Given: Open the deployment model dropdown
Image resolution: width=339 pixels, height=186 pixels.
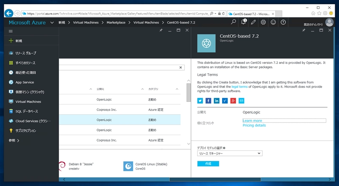Looking at the screenshot, I should point(230,153).
